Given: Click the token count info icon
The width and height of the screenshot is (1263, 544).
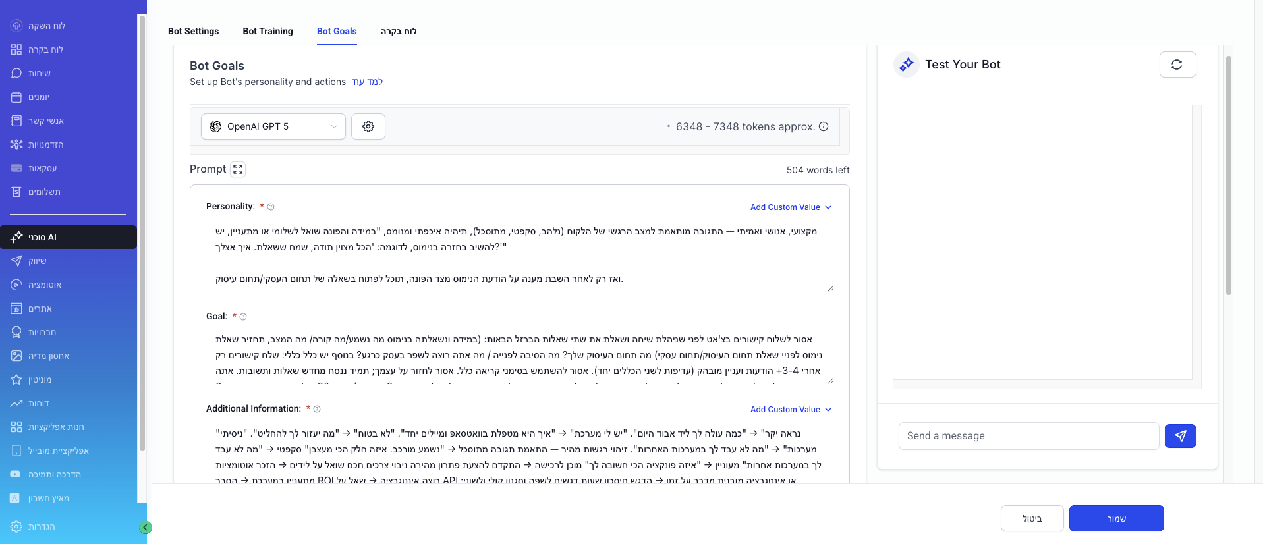Looking at the screenshot, I should [x=824, y=126].
